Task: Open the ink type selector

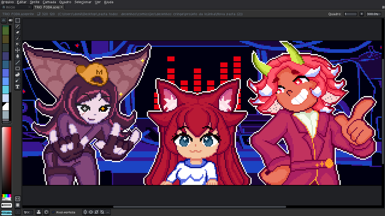Action: tap(39, 212)
